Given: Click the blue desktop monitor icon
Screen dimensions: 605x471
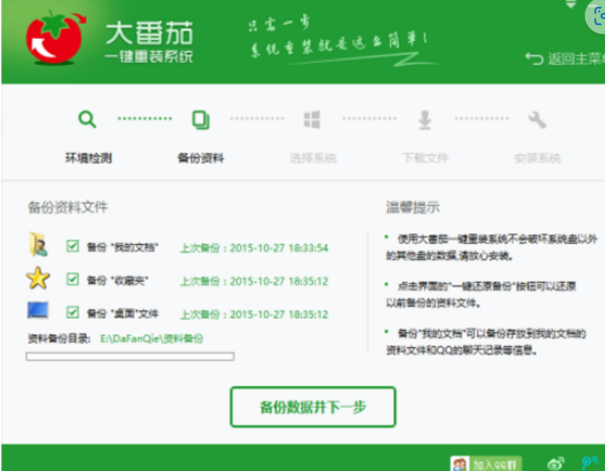Looking at the screenshot, I should pyautogui.click(x=38, y=310).
